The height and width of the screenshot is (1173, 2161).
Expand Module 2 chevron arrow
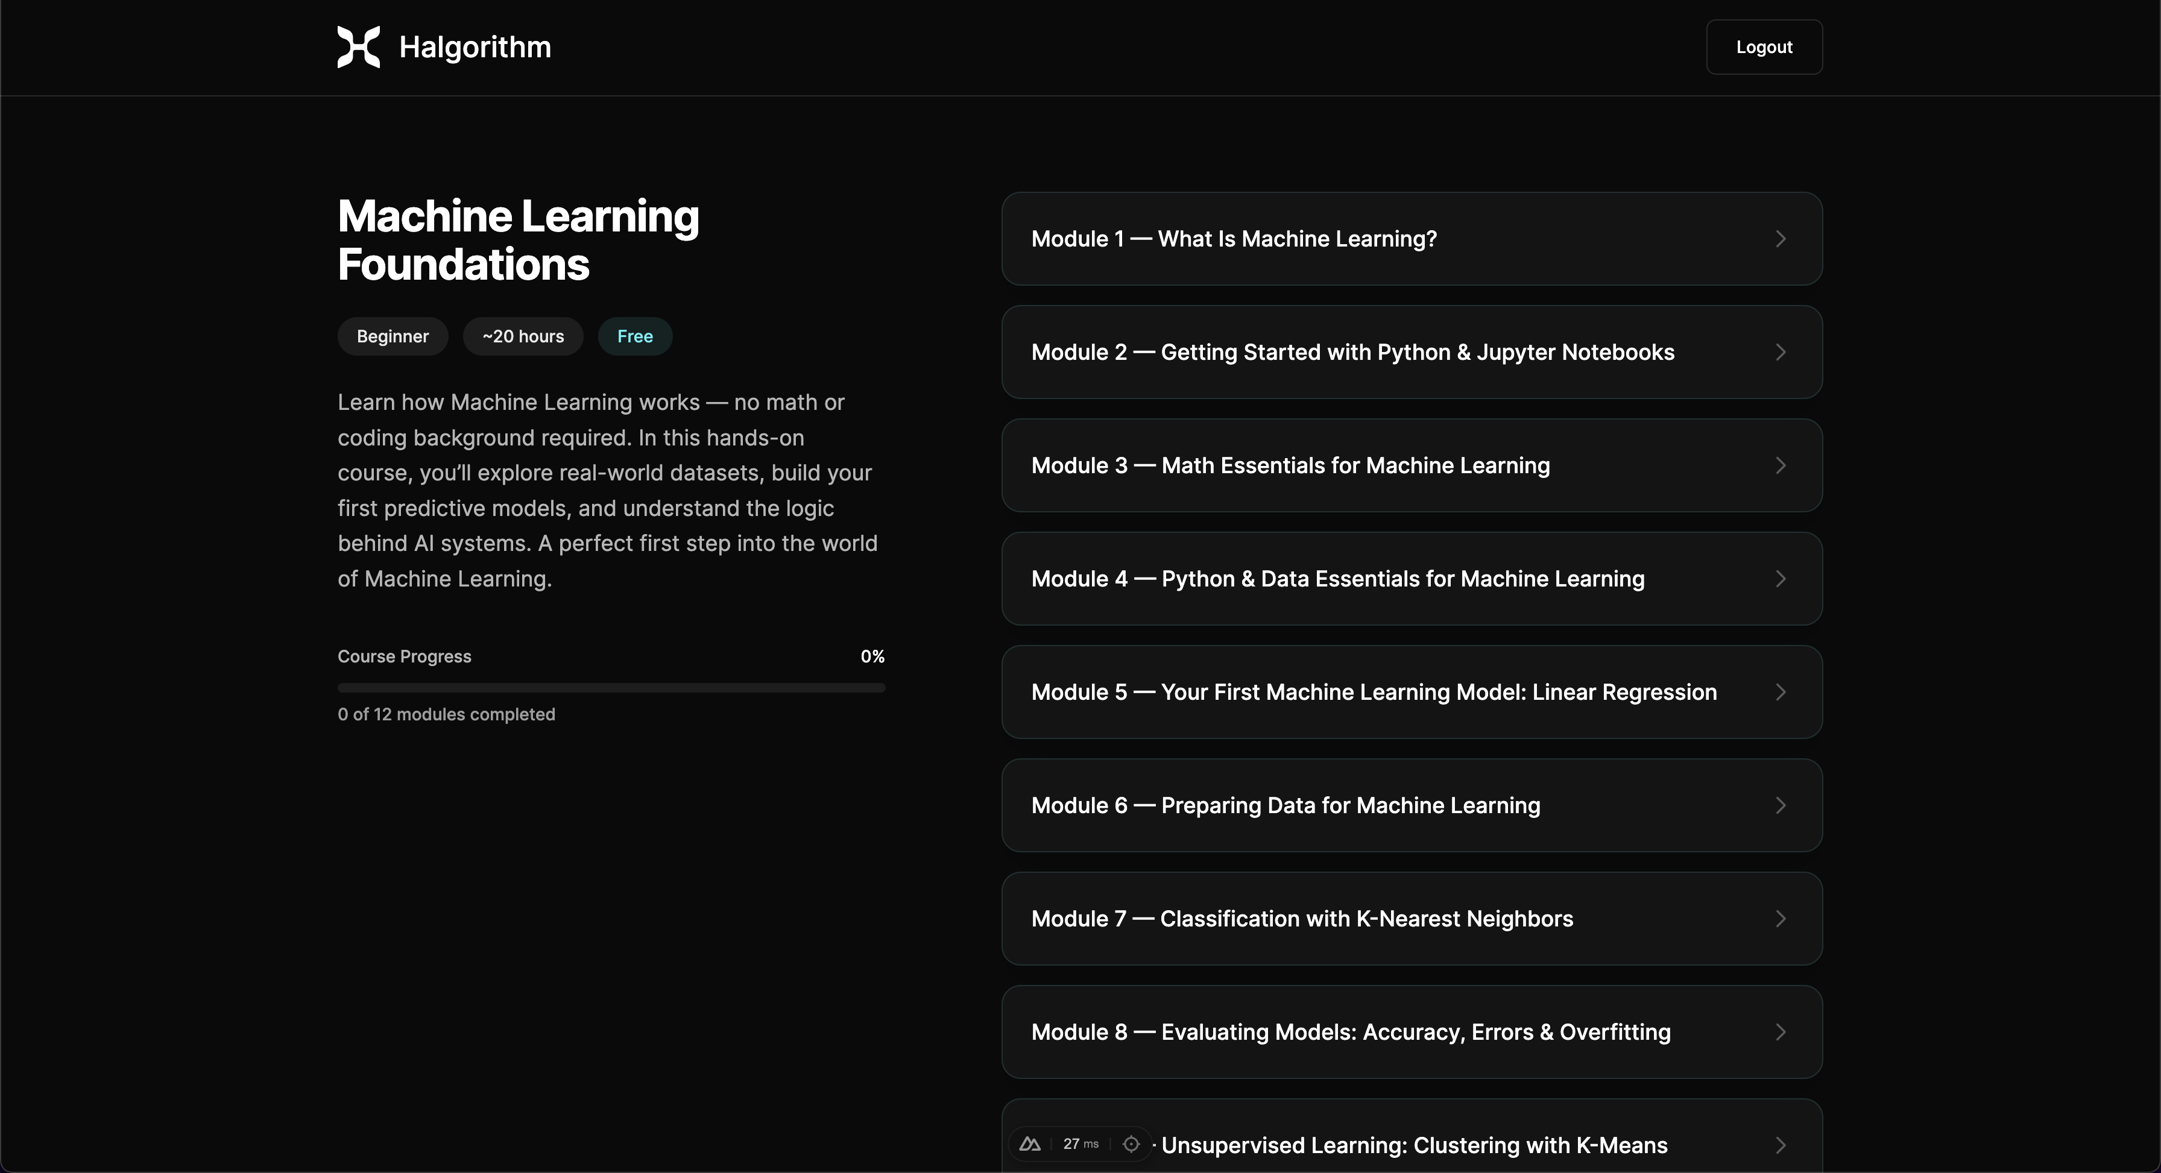(x=1780, y=352)
